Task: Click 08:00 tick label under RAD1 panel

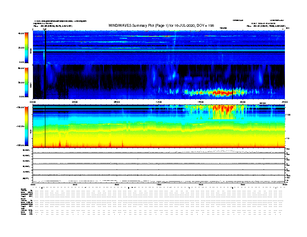Action: [x=117, y=102]
